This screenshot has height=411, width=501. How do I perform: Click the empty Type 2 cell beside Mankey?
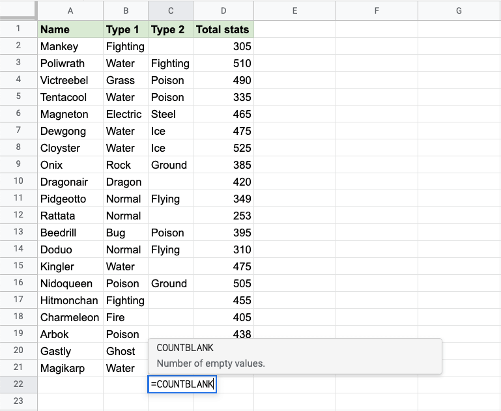tap(171, 46)
